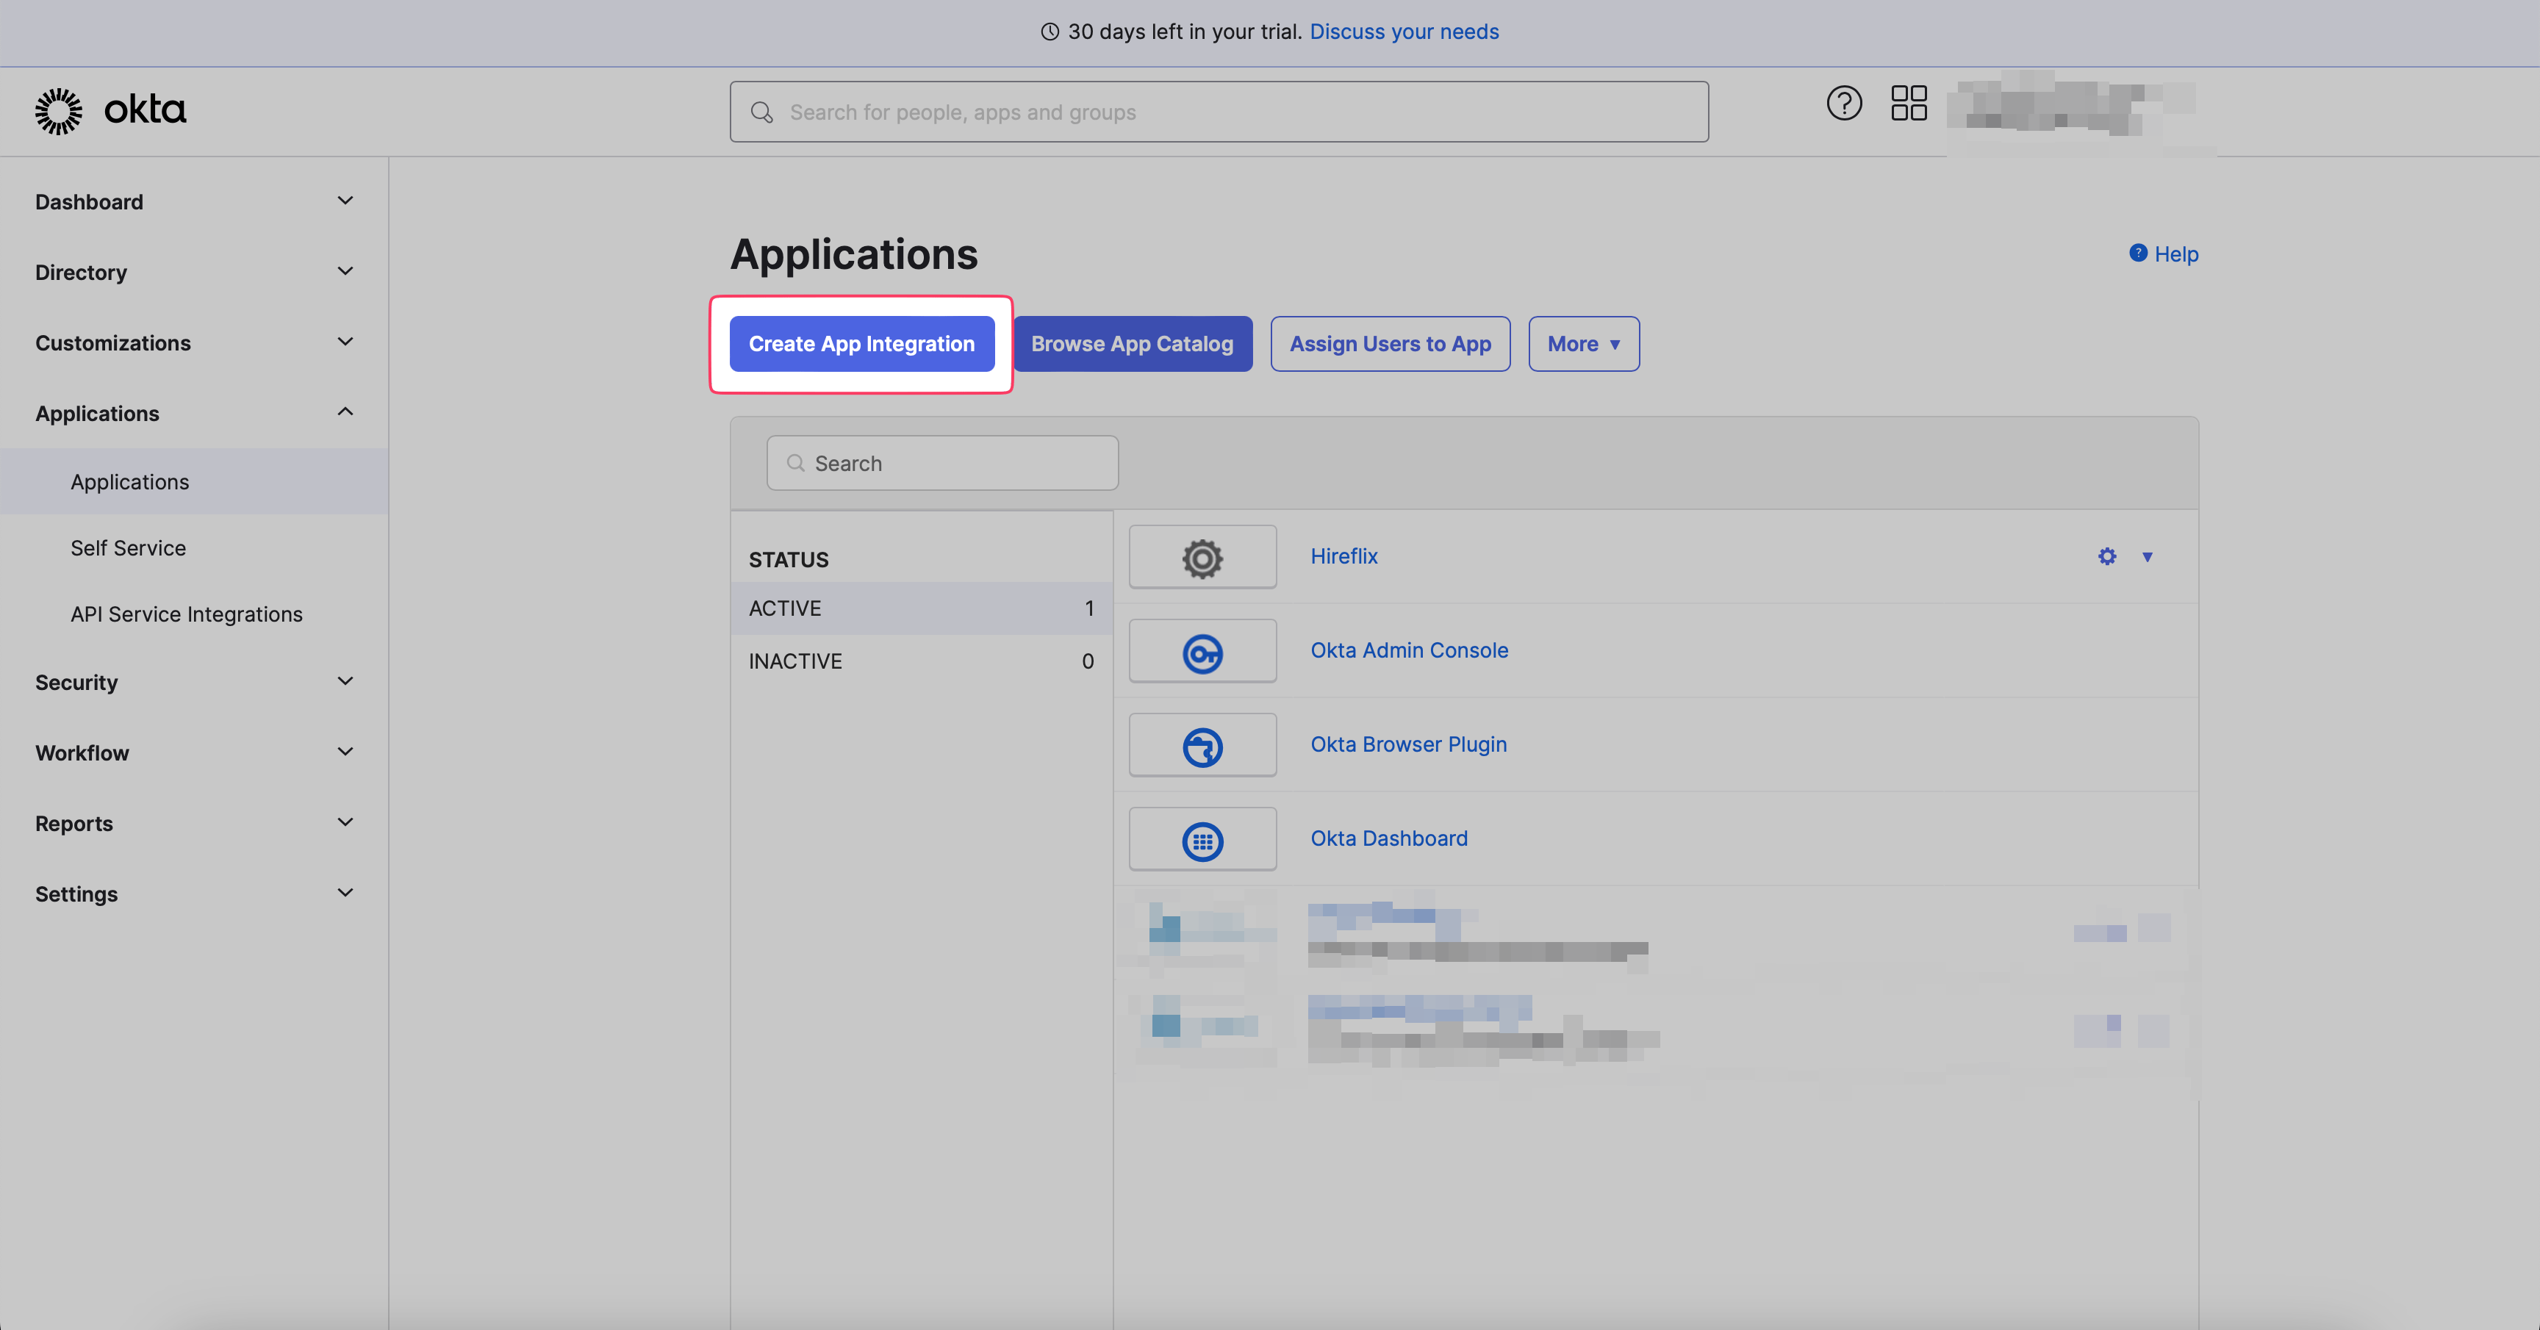Focus the people, apps and groups search field
Screen dimensions: 2540x1330
[1219, 112]
